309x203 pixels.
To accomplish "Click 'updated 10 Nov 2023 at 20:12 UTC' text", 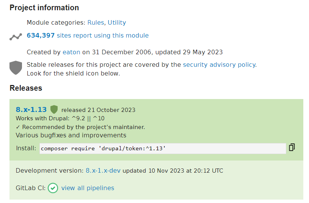I will (x=173, y=171).
